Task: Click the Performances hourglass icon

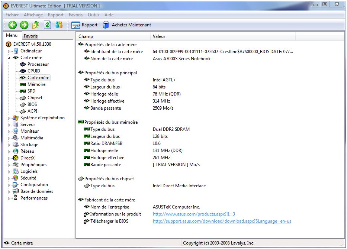Action: point(16,198)
